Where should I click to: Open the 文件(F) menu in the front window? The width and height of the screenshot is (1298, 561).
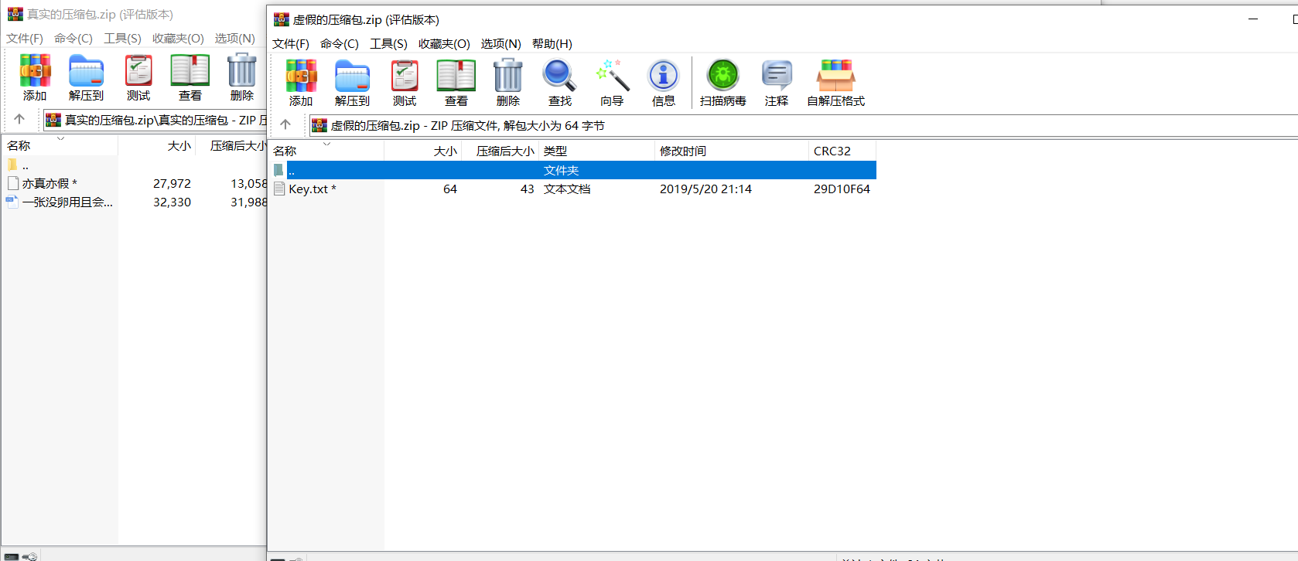(291, 44)
